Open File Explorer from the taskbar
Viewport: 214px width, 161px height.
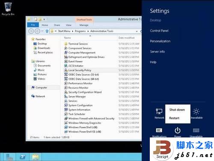tap(36, 157)
